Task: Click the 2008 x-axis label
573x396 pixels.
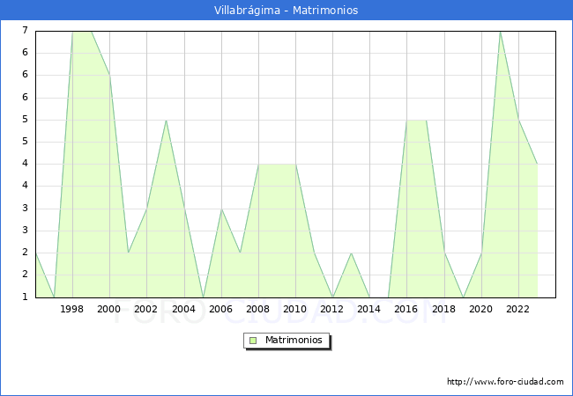Action: tap(258, 309)
